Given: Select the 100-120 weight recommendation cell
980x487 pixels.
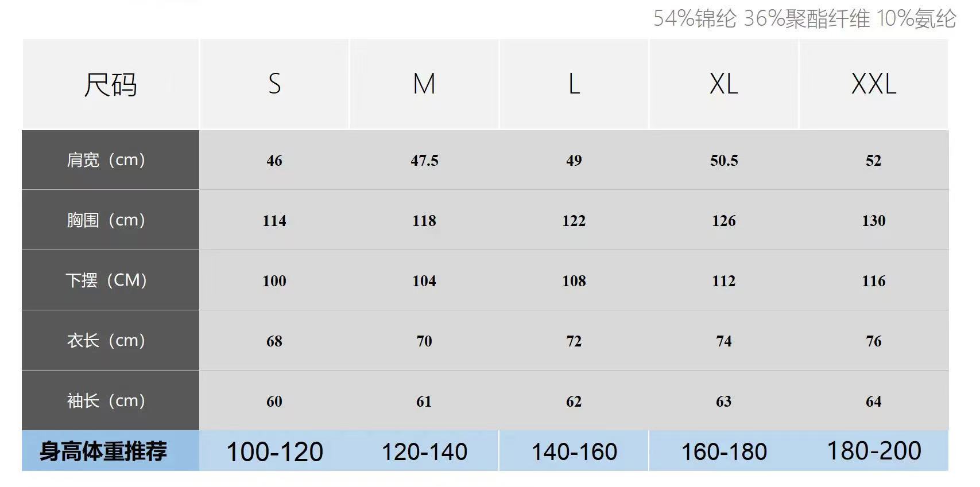Looking at the screenshot, I should pyautogui.click(x=274, y=452).
